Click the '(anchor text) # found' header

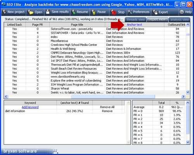[74, 103]
